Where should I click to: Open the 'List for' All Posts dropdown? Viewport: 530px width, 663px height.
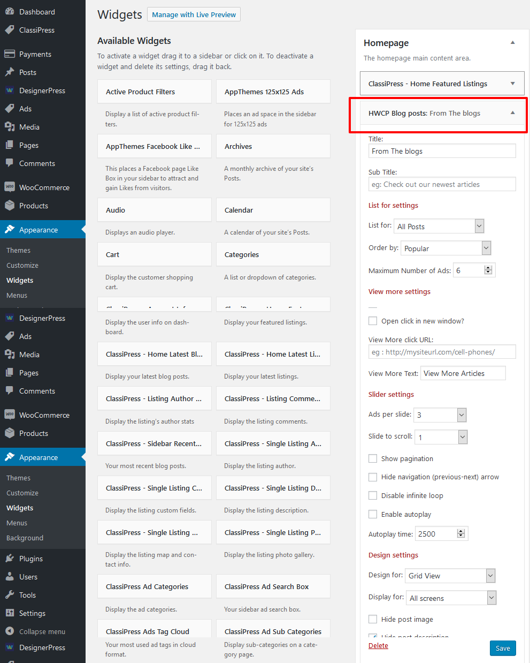439,226
